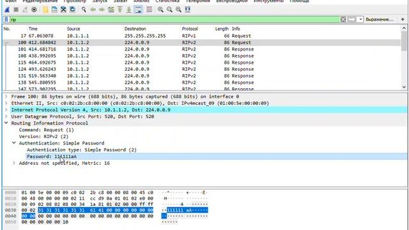Image resolution: width=409 pixels, height=230 pixels.
Task: Expand Address not specified, Metric: 16
Action: point(14,163)
